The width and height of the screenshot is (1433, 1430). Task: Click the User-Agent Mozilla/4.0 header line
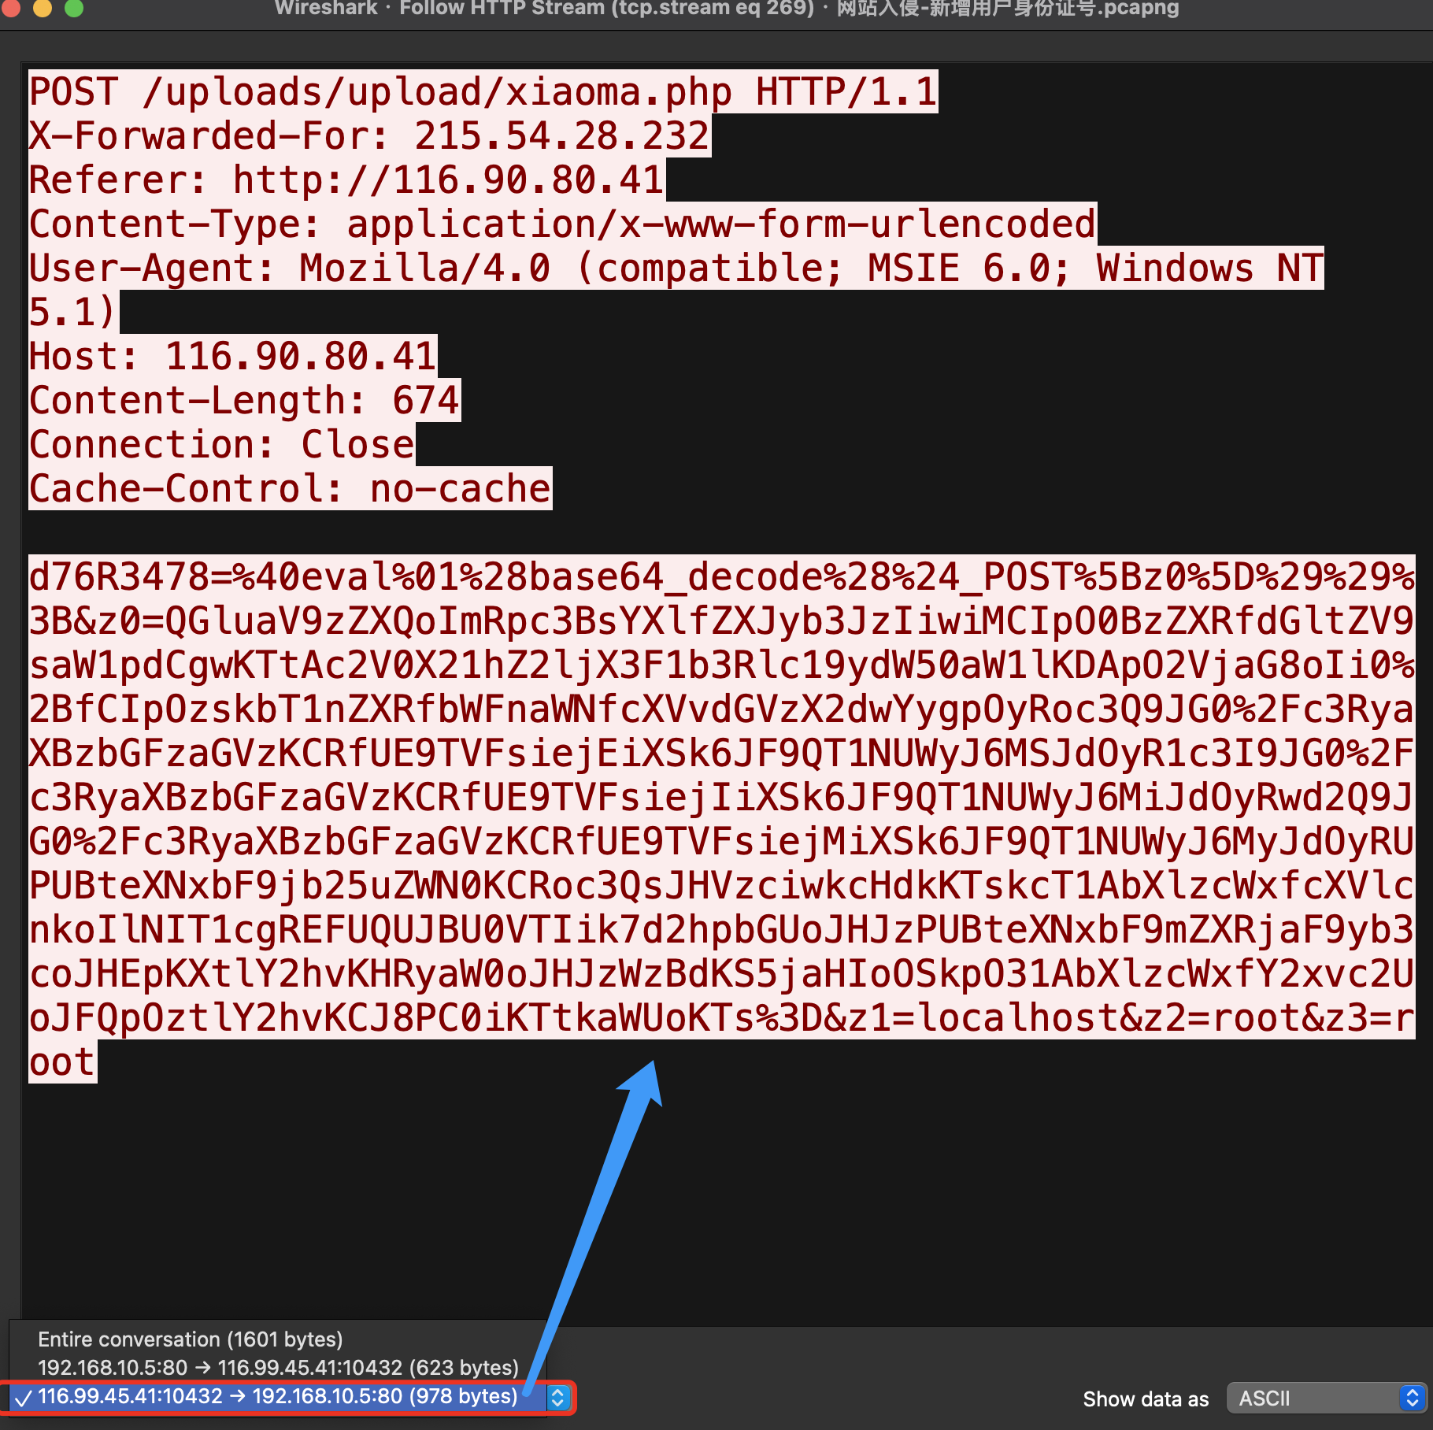click(x=675, y=269)
